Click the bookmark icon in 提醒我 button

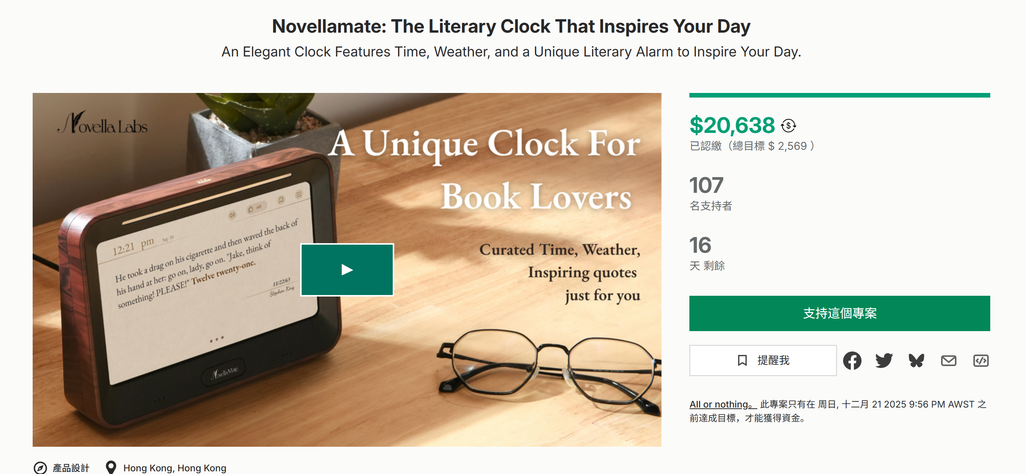(x=742, y=361)
